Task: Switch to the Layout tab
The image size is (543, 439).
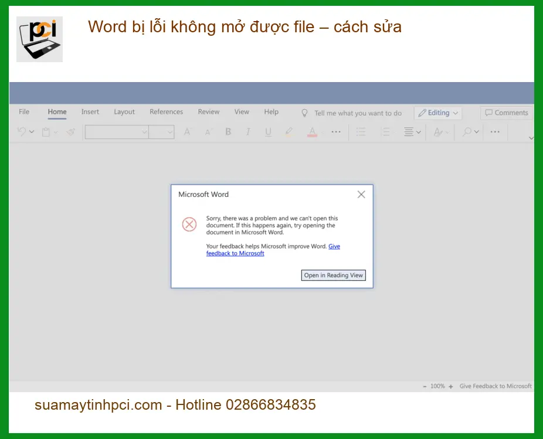Action: click(124, 112)
